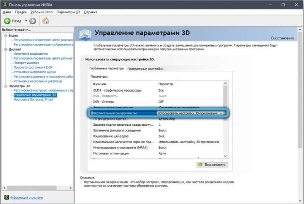Open the Параметры 3D menu

pyautogui.click(x=68, y=12)
